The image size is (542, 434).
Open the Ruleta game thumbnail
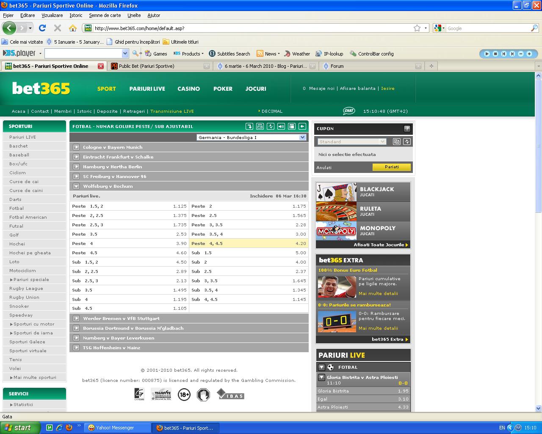click(336, 211)
